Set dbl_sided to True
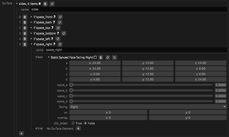This screenshot has height=137, width=229. (73, 123)
